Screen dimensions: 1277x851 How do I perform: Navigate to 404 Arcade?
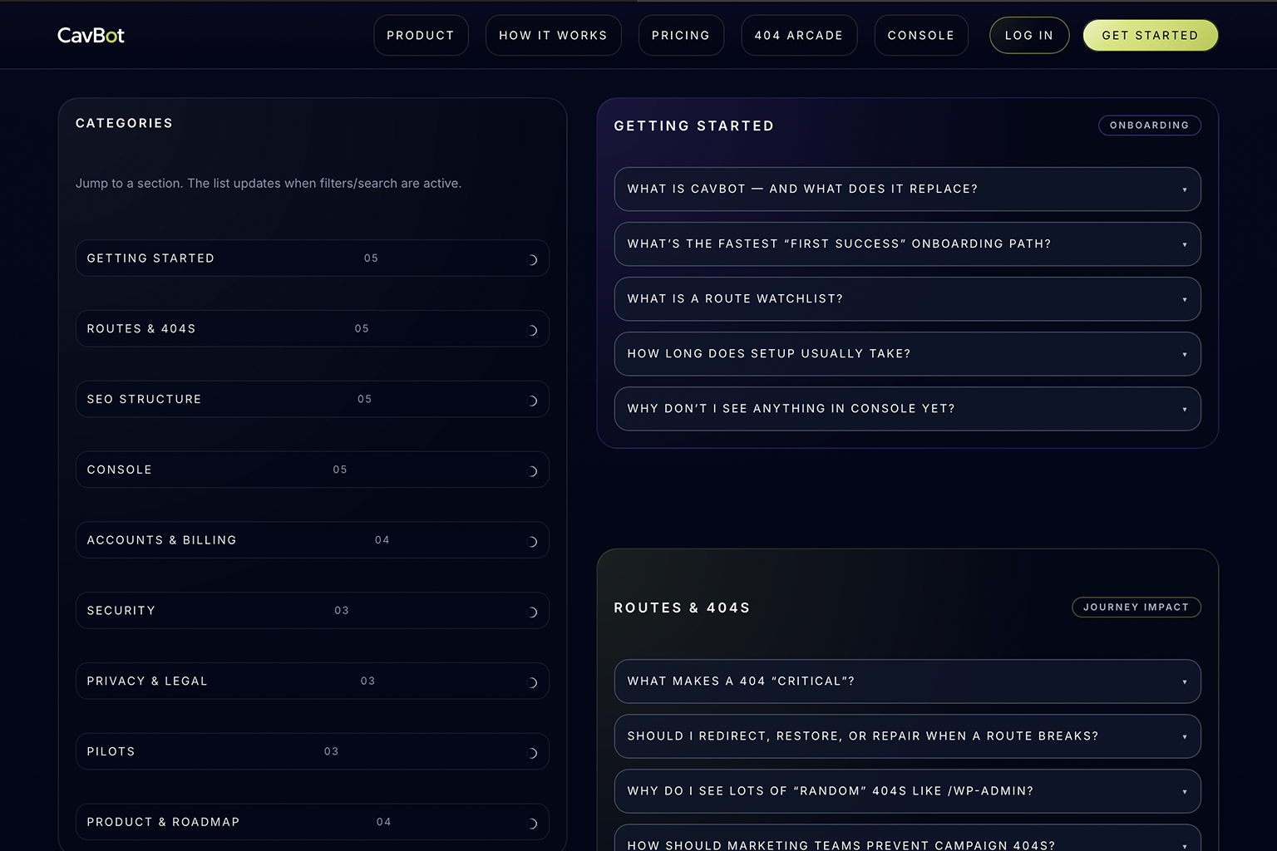799,35
